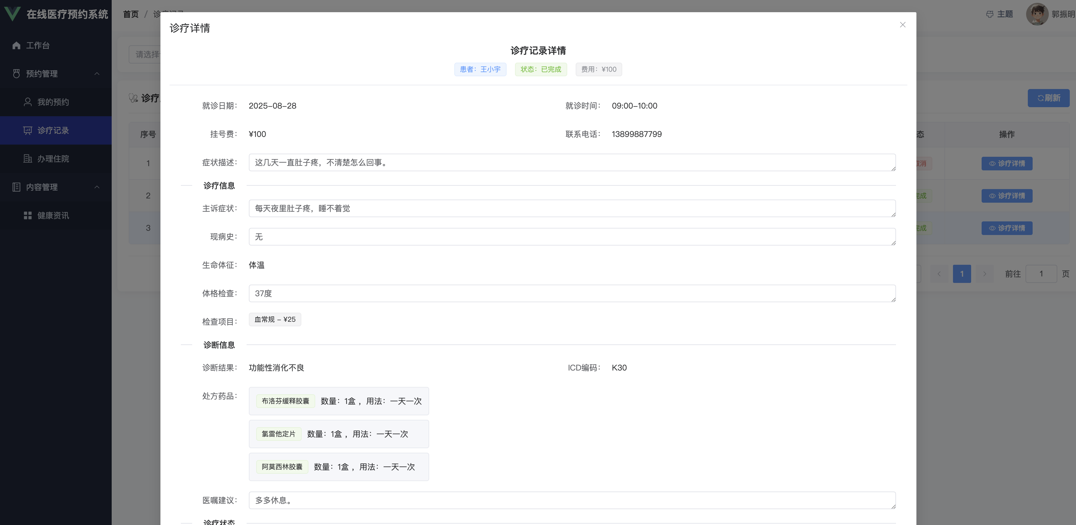The image size is (1076, 525).
Task: Click the 预约管理 menu icon
Action: point(16,73)
